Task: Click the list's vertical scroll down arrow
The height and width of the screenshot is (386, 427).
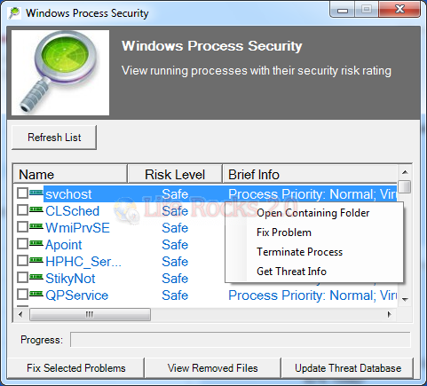Action: 405,300
